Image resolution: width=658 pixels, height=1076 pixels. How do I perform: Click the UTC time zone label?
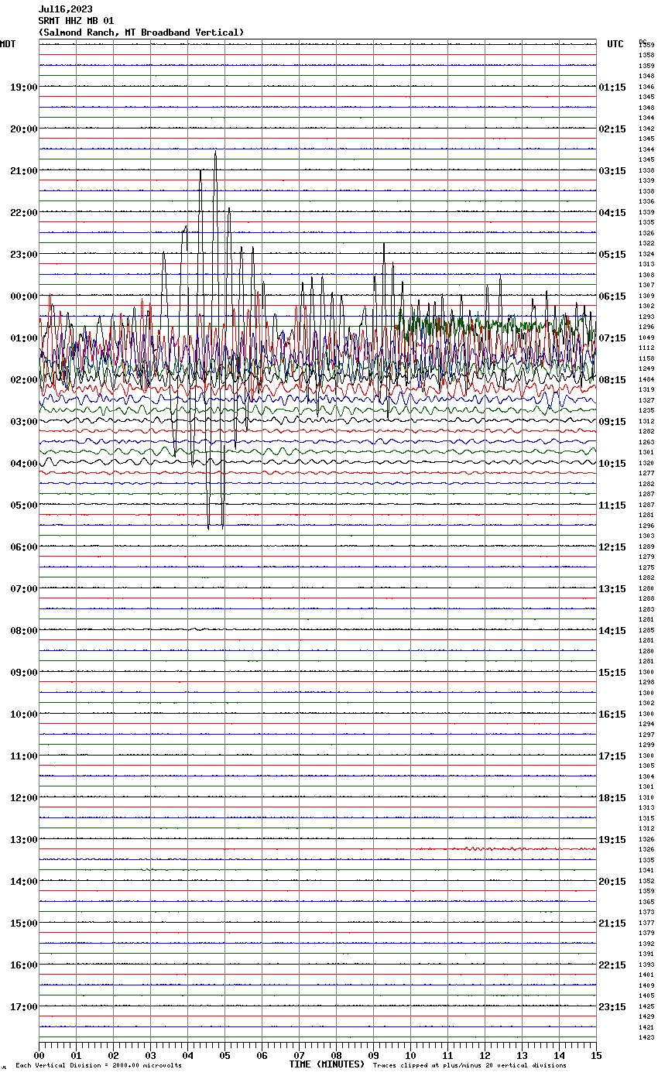pyautogui.click(x=615, y=44)
